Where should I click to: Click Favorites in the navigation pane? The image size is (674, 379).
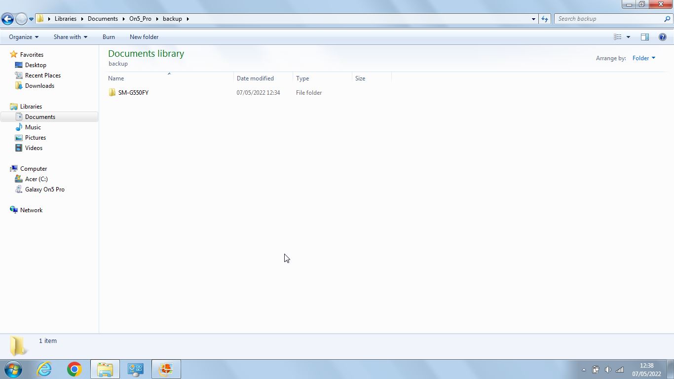[32, 55]
